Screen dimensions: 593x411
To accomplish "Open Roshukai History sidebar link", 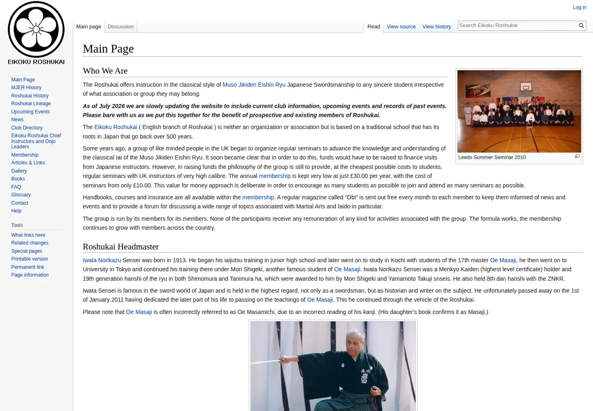I will (30, 96).
